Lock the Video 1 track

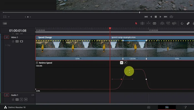(x=13, y=41)
